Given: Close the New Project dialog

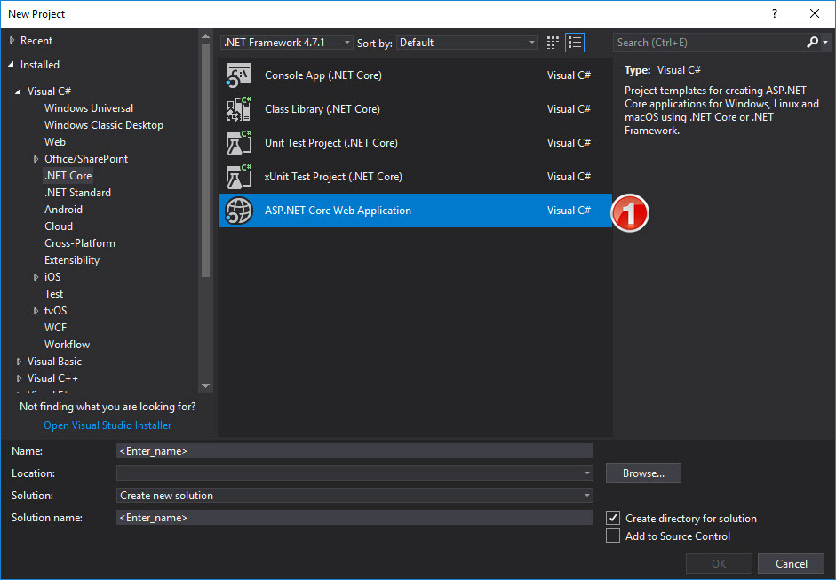Looking at the screenshot, I should click(815, 14).
